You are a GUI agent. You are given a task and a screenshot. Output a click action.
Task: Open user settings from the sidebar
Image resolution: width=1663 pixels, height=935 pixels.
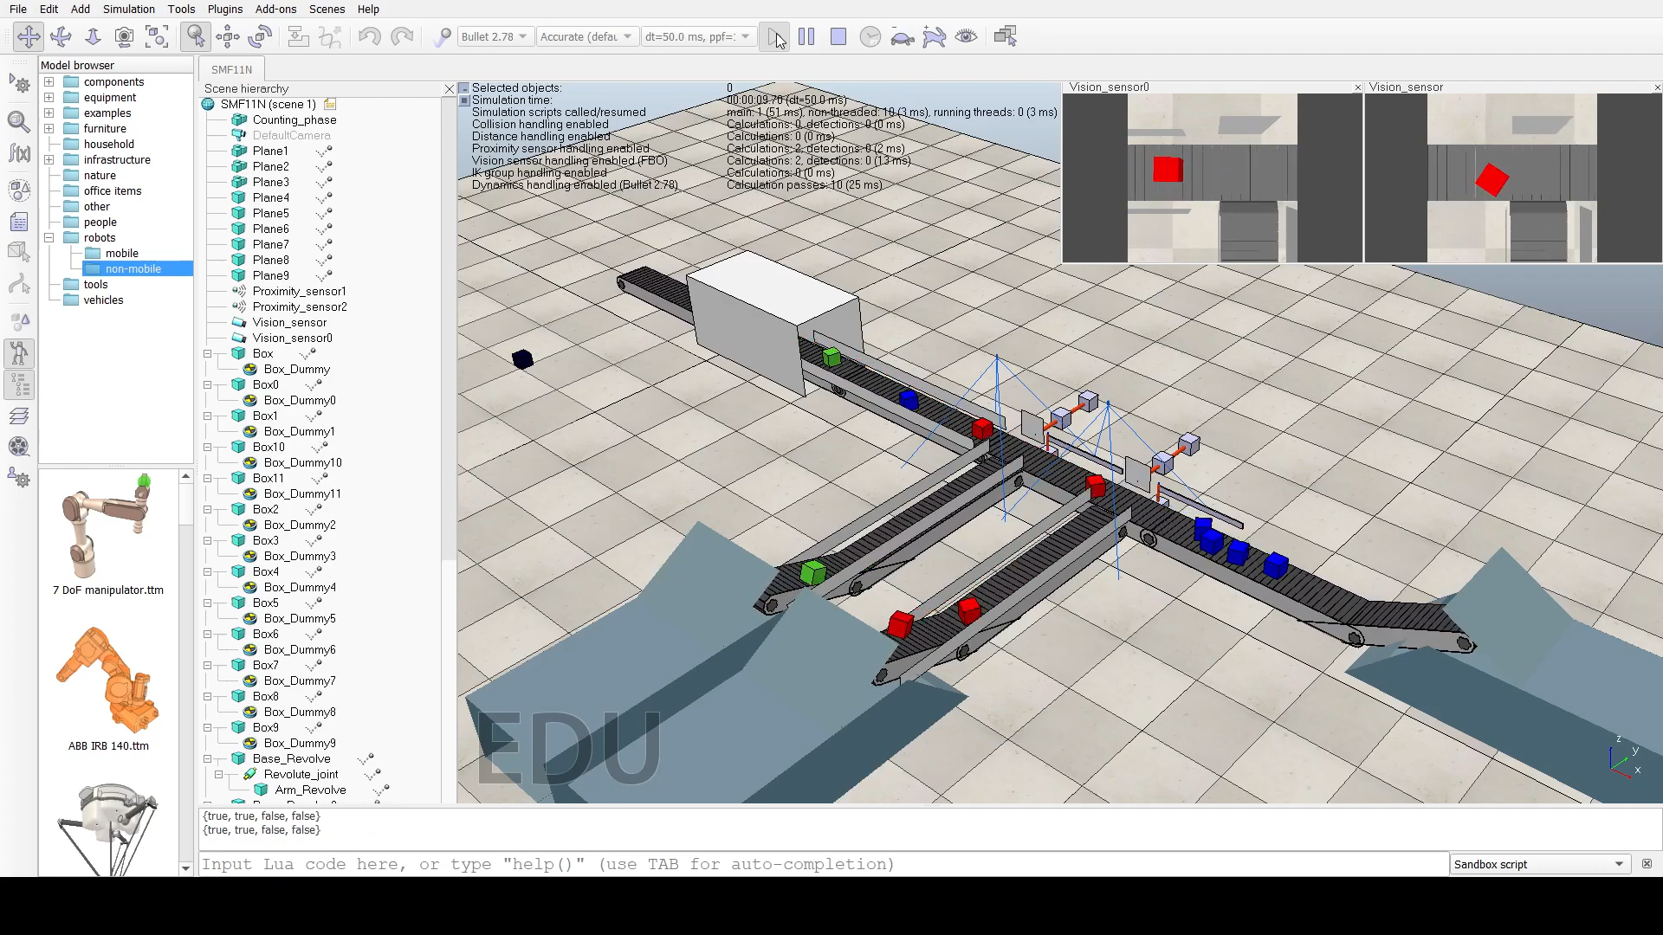[19, 478]
